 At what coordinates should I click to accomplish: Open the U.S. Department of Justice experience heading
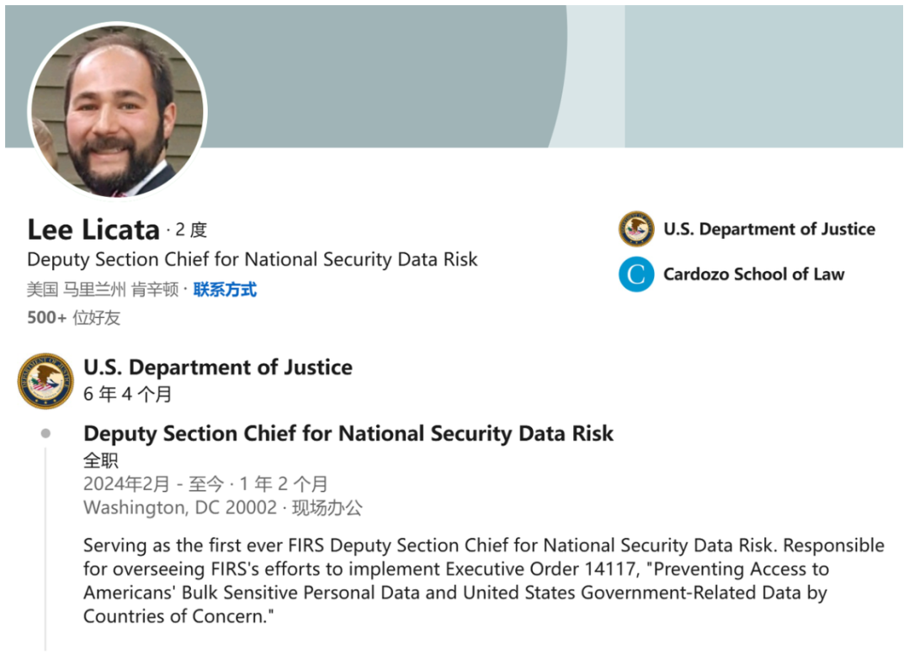(x=218, y=367)
